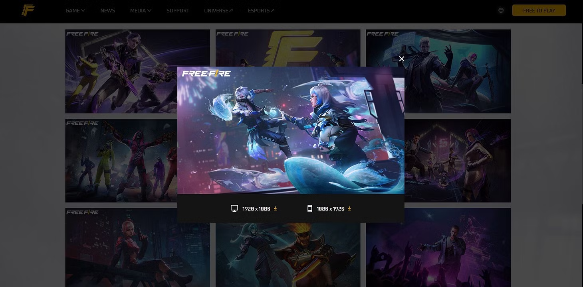Open the SUPPORT menu item
This screenshot has width=583, height=287.
tap(178, 10)
